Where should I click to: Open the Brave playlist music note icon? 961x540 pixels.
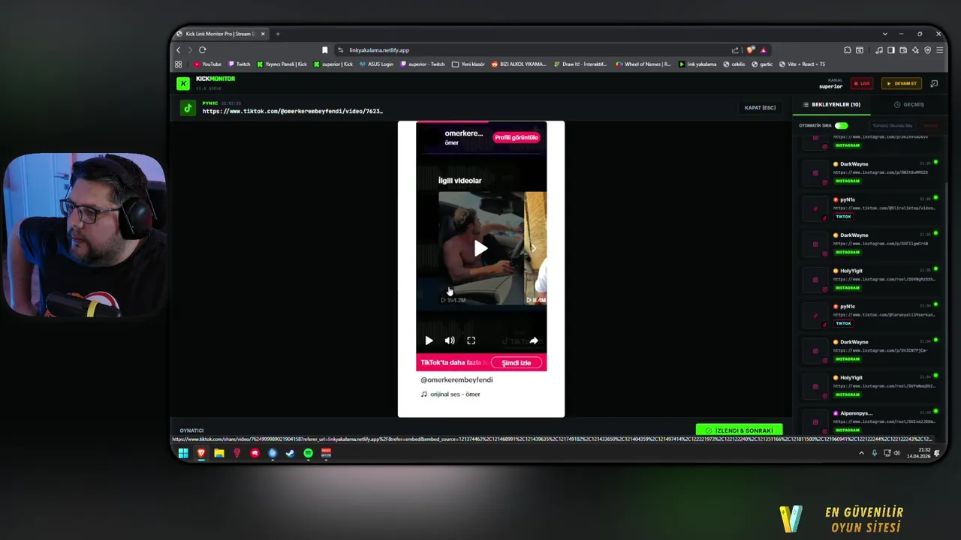(879, 50)
